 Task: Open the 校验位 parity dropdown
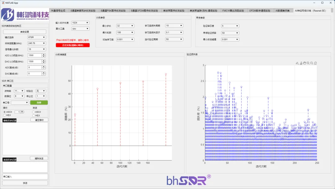(41, 91)
